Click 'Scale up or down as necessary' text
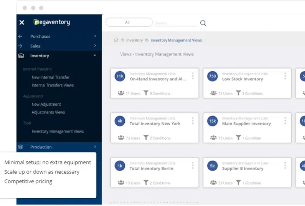The image size is (305, 206). pos(42,172)
